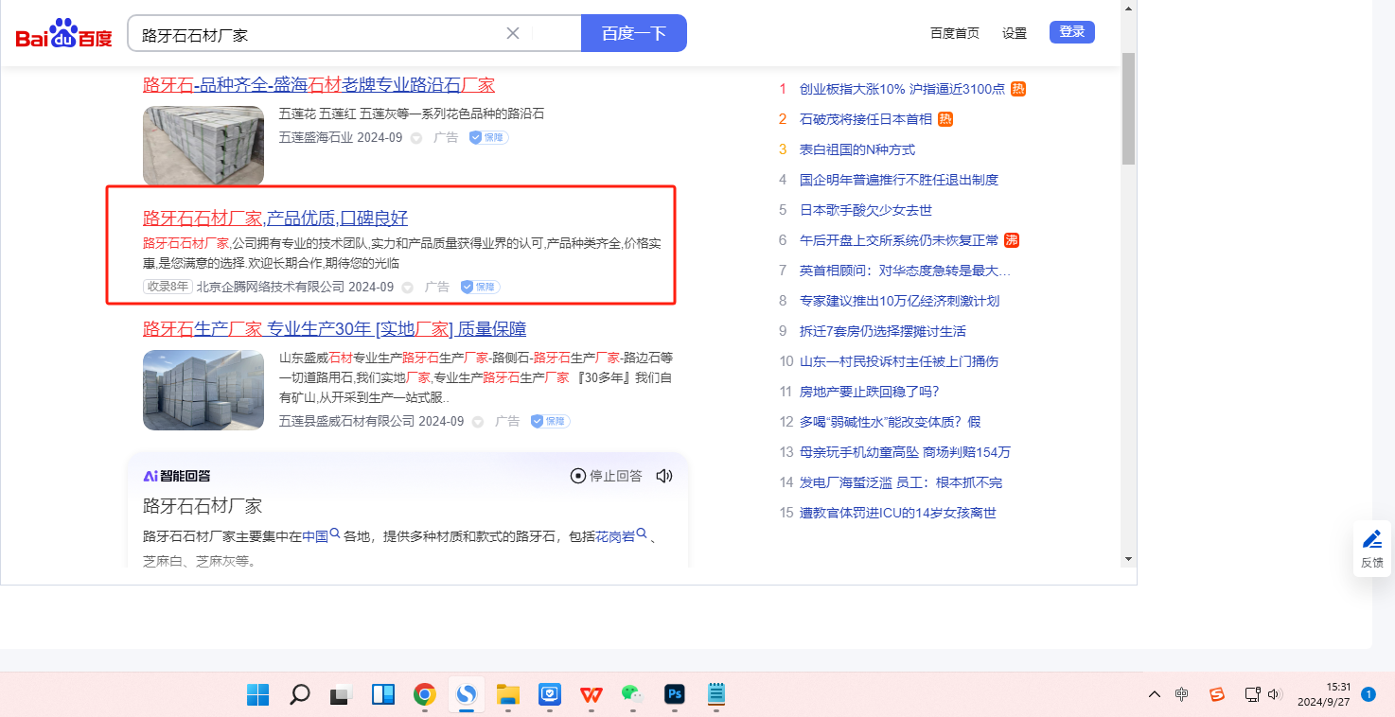The width and height of the screenshot is (1395, 717).
Task: Clear search text with the X icon
Action: click(513, 33)
